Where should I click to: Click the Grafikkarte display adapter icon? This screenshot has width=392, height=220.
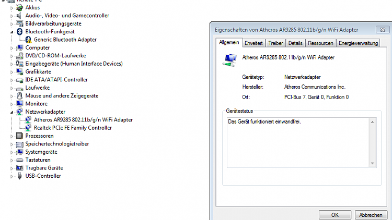pyautogui.click(x=19, y=72)
